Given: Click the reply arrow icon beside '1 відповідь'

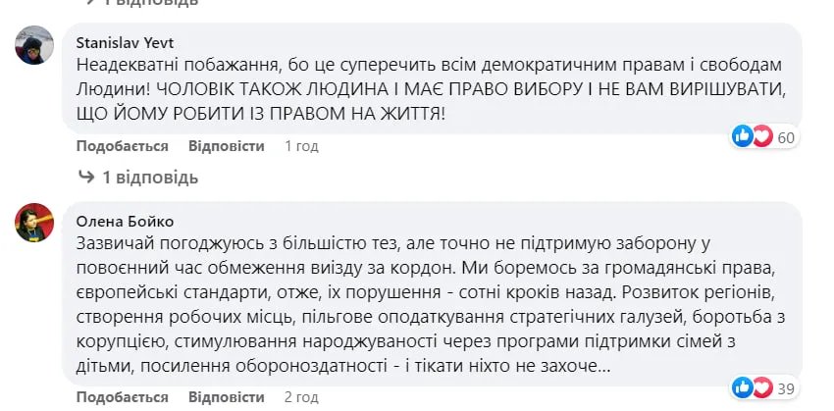Looking at the screenshot, I should point(85,178).
